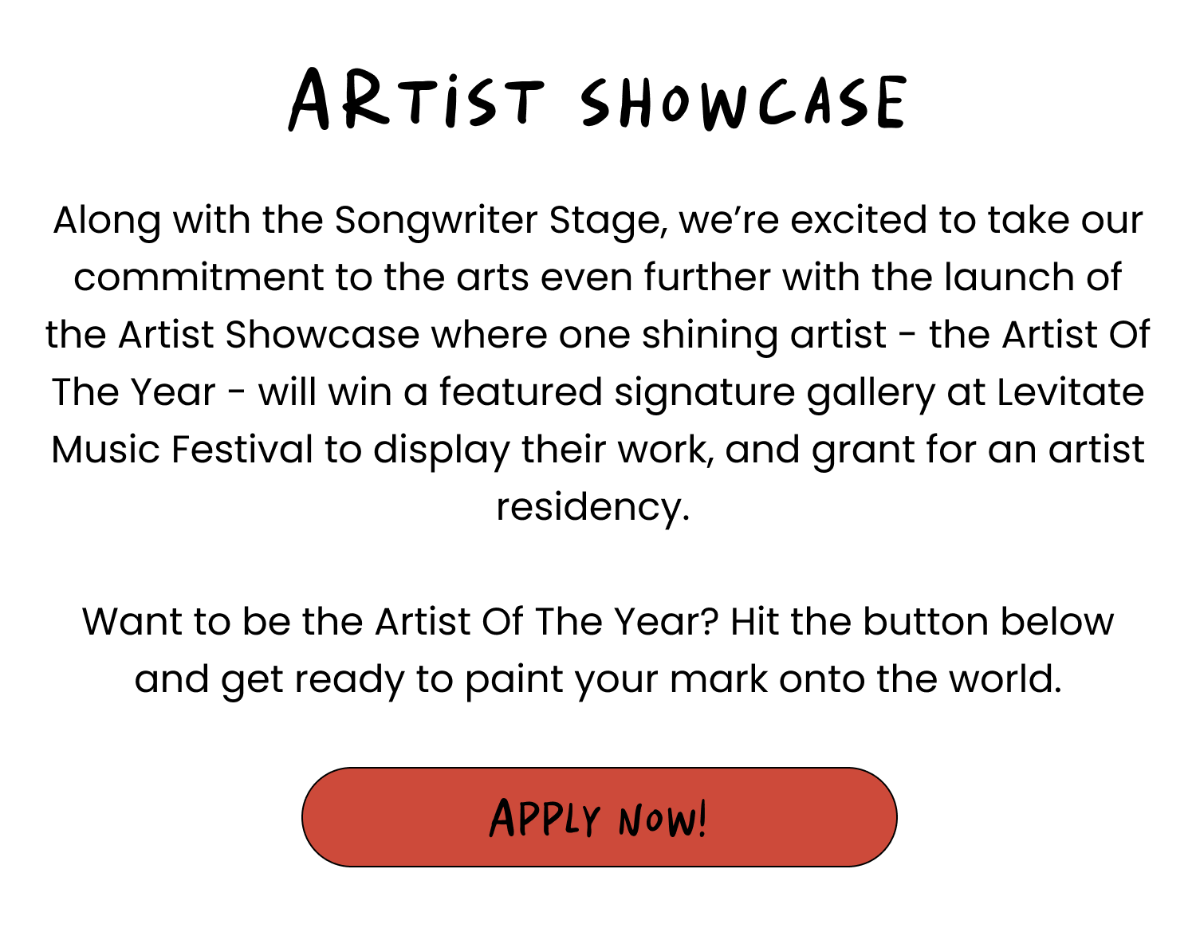Click the Levitate text in the paragraph
1196x928 pixels.
point(1070,392)
